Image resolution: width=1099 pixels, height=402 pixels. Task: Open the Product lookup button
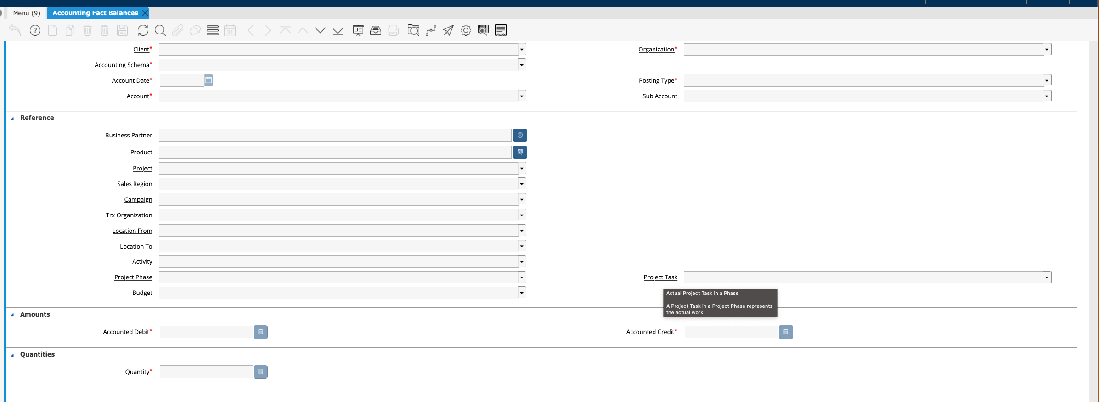pos(520,152)
